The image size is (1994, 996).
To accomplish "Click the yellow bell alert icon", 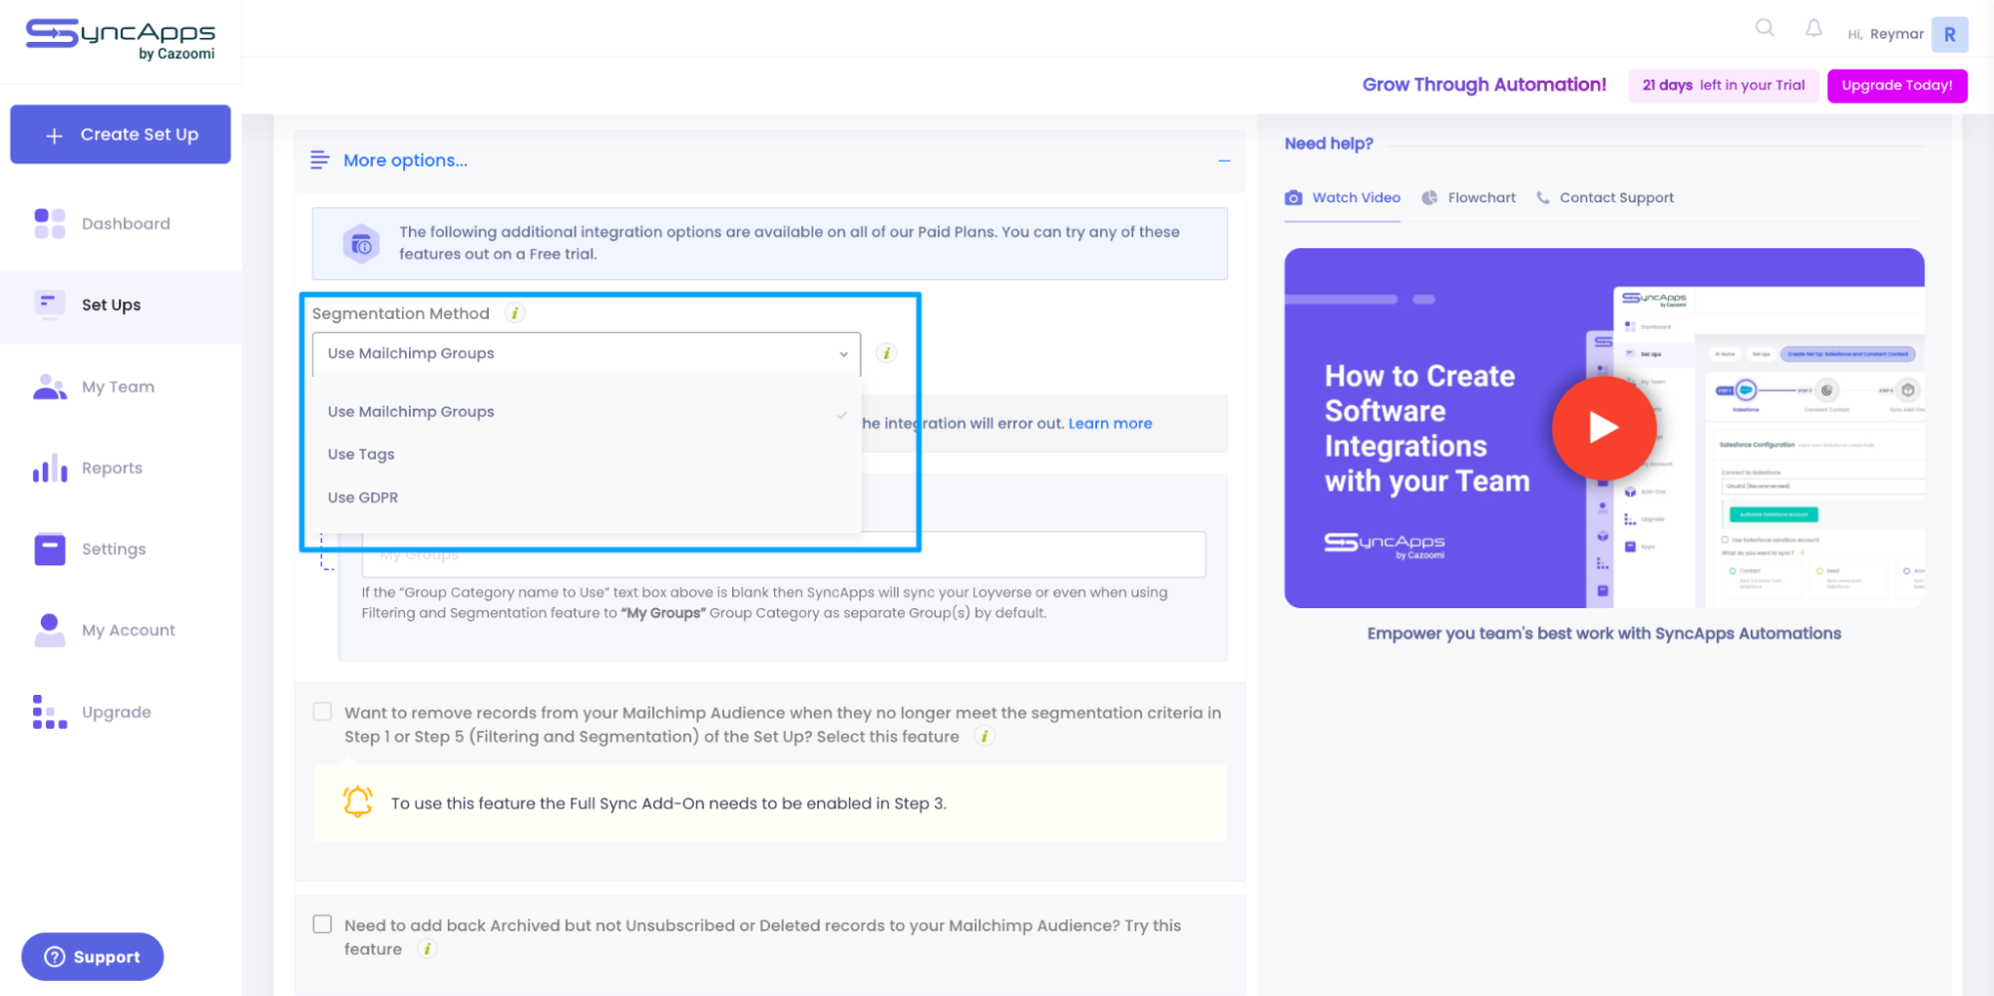I will 357,802.
